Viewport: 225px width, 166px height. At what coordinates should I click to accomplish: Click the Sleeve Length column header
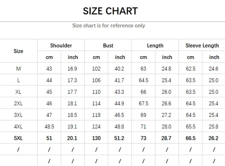(202, 46)
